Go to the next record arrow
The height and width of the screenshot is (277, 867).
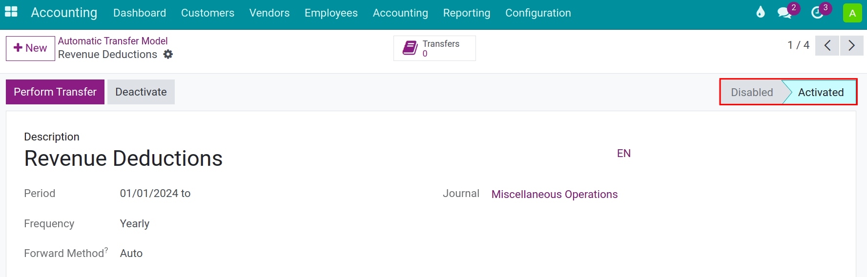coord(852,45)
